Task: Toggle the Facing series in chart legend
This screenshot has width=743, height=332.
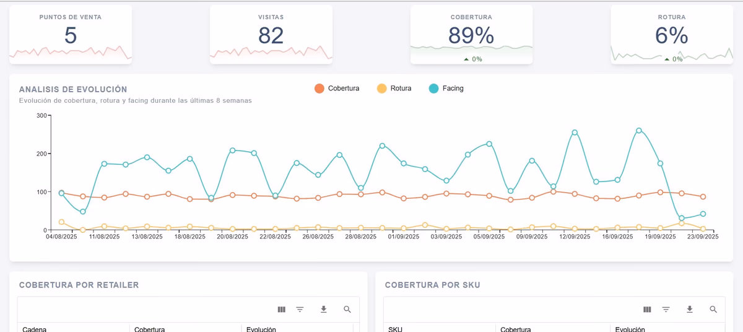Action: pyautogui.click(x=446, y=89)
